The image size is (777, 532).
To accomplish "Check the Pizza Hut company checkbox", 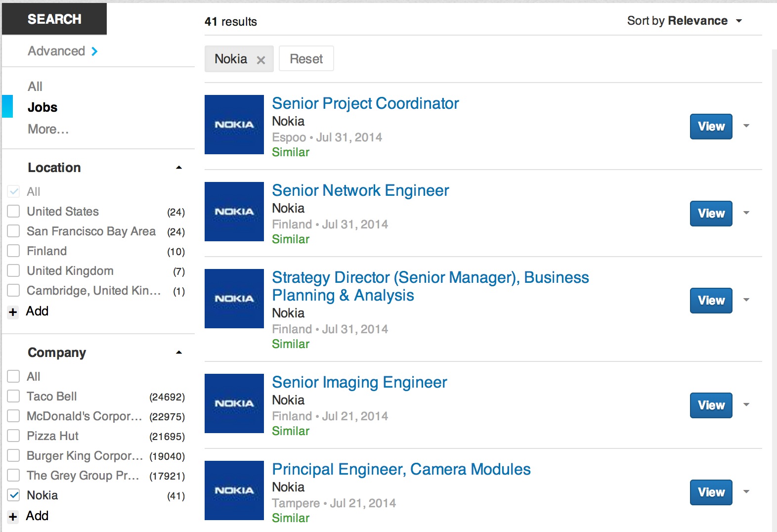I will pyautogui.click(x=13, y=436).
